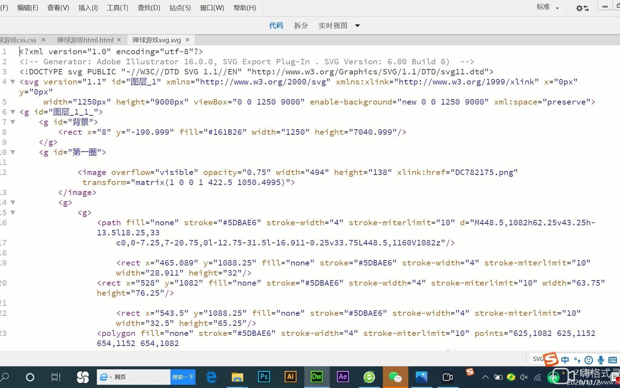The width and height of the screenshot is (620, 388).
Task: Click the green plus security tray icon
Action: click(511, 377)
